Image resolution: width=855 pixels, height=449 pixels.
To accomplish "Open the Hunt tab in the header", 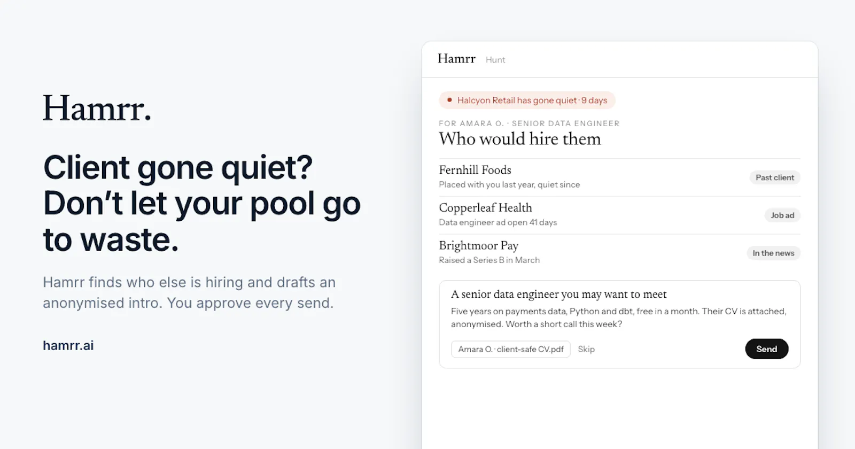I will pos(495,60).
